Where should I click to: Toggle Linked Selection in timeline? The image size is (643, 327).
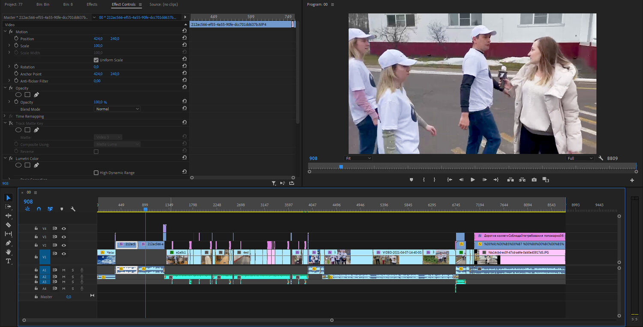50,209
